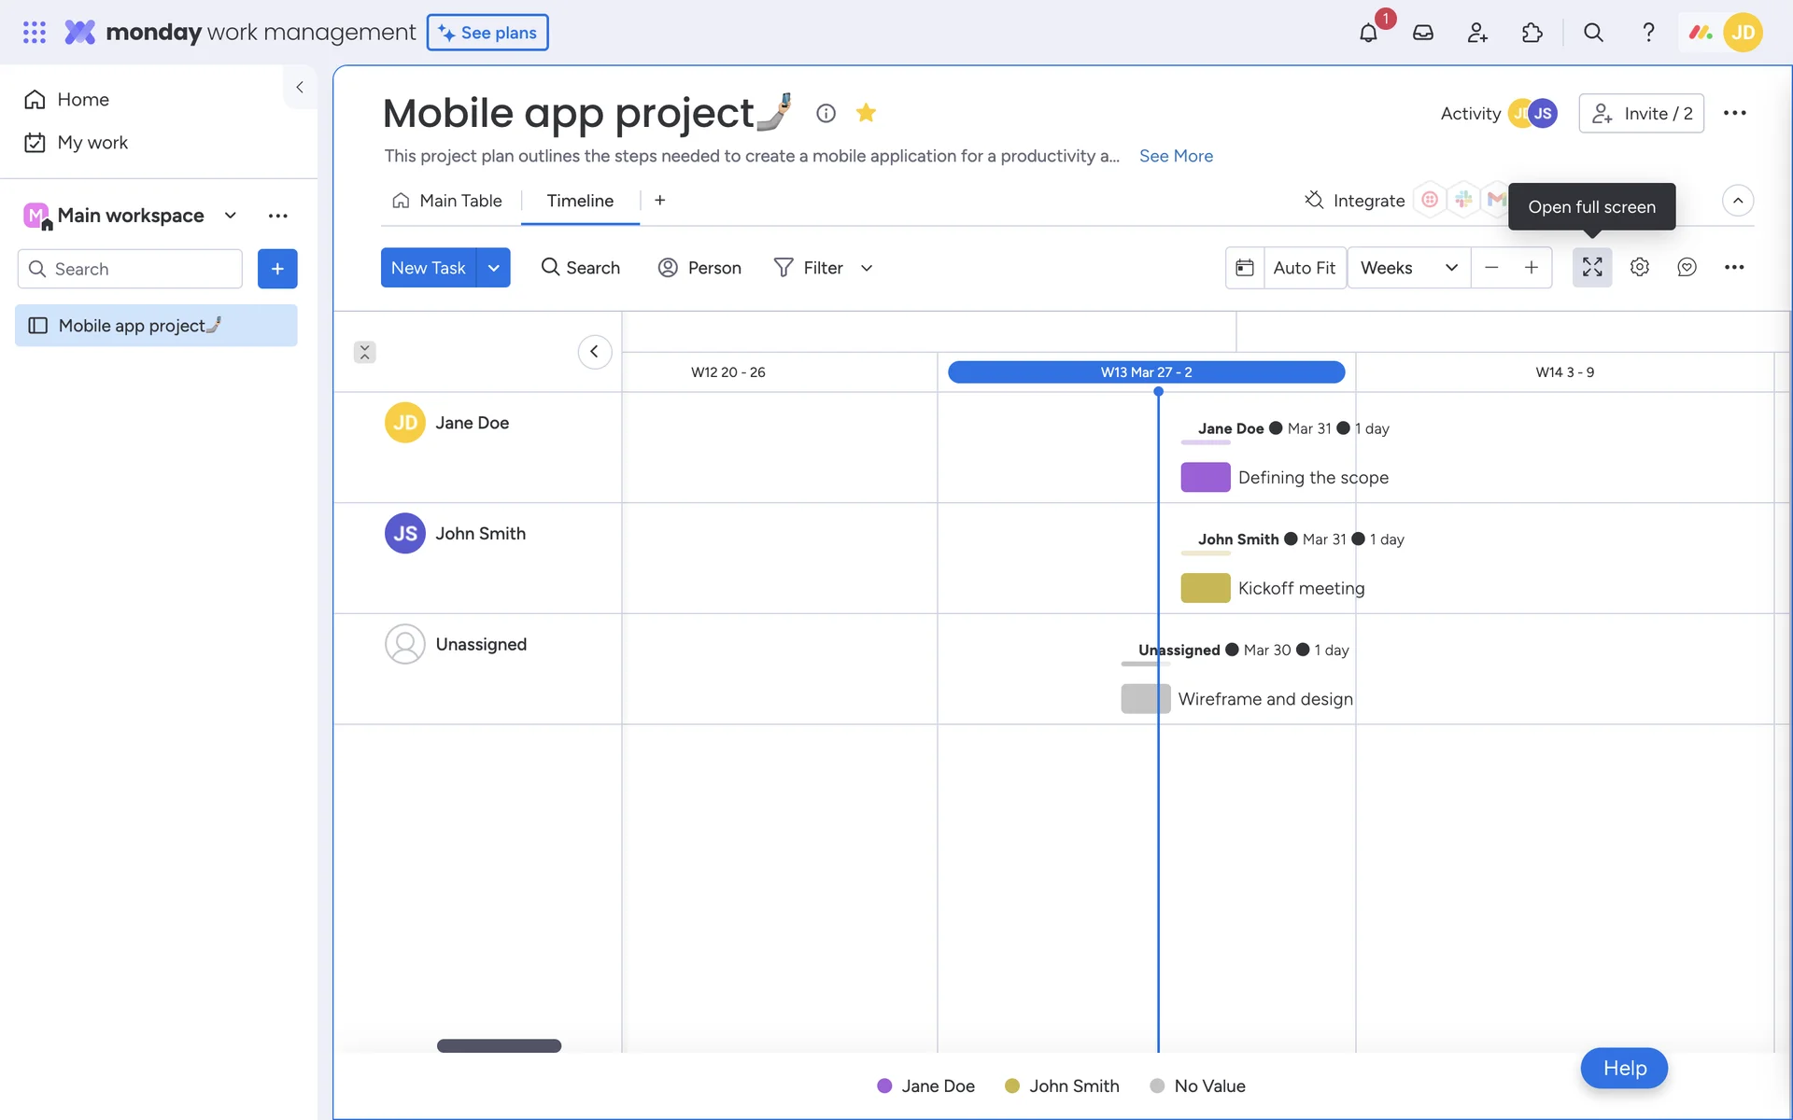1793x1120 pixels.
Task: Open the board info icon
Action: [826, 113]
